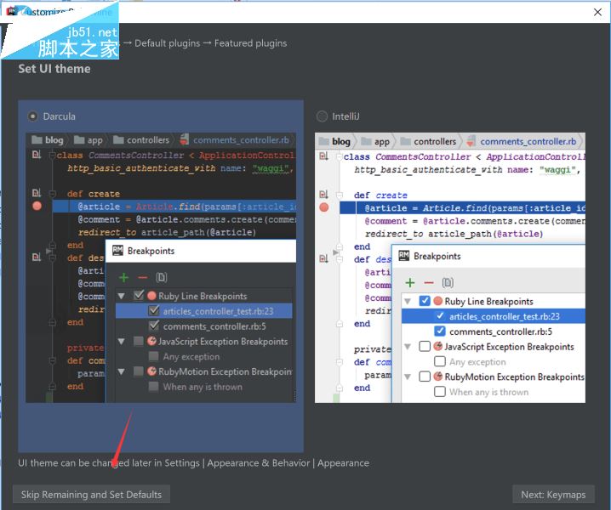Screen dimensions: 611x510
Task: Toggle Ruby Line Breakpoints checkbox in IntelliJ preview
Action: tap(425, 301)
